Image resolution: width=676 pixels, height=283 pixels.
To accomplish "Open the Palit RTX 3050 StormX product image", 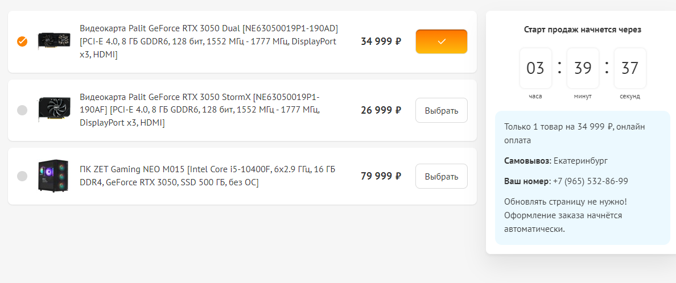I will tap(54, 110).
